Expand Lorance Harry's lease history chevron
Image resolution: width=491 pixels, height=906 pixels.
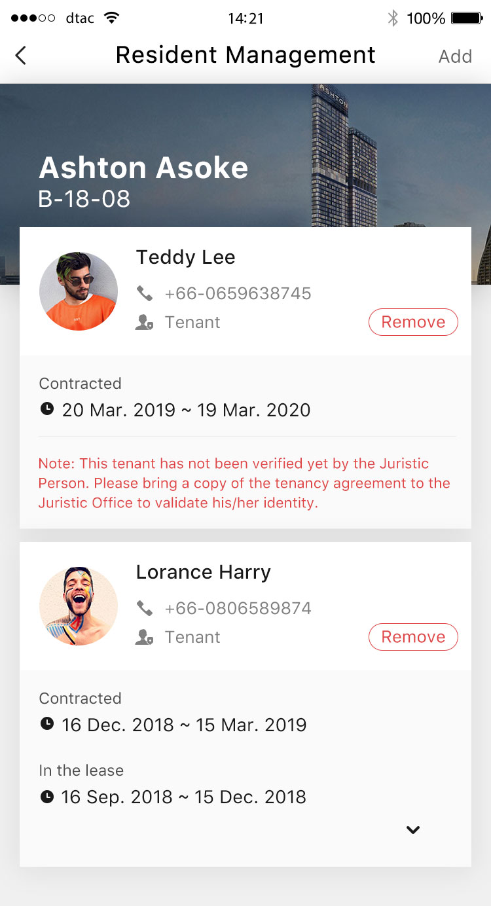point(412,830)
